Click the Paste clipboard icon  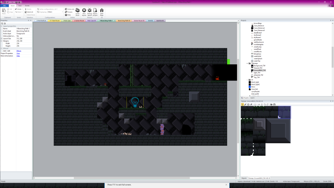[4, 11]
